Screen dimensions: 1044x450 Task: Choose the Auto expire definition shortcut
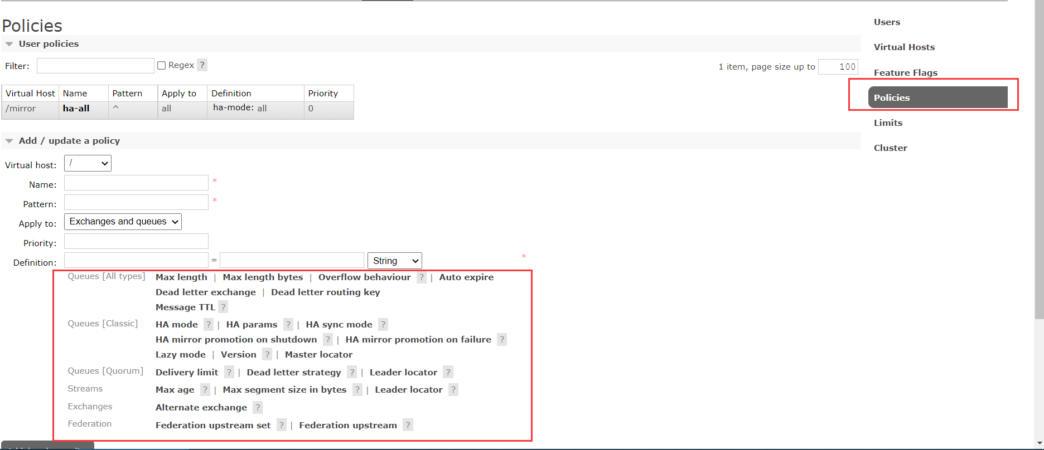466,277
